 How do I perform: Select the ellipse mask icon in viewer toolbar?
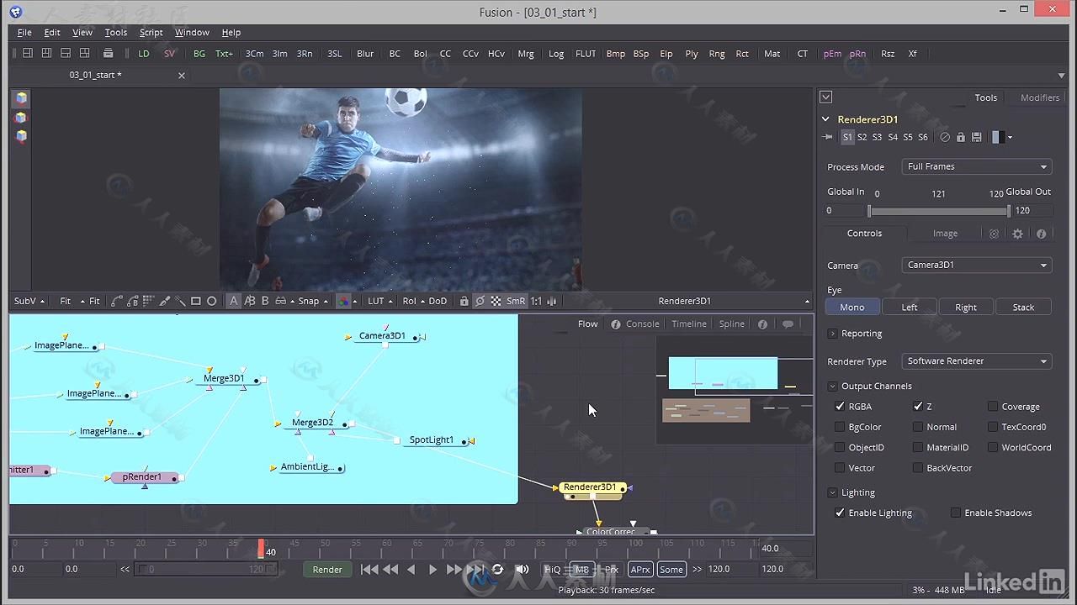212,301
